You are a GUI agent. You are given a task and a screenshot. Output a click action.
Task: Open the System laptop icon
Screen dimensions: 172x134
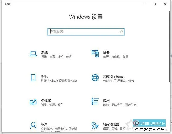pyautogui.click(x=33, y=54)
